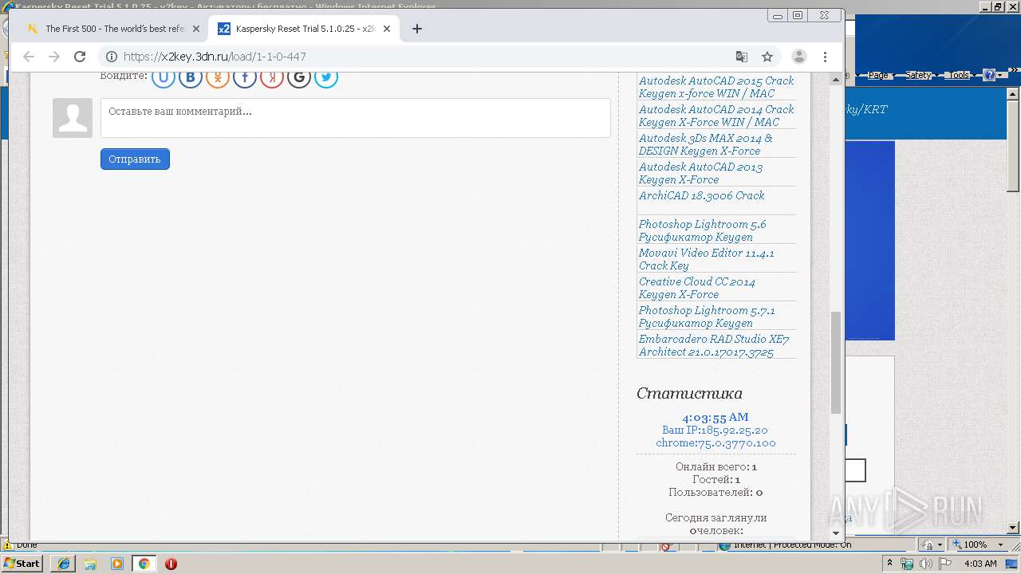Log in with the Odnoklassniki icon

[218, 77]
